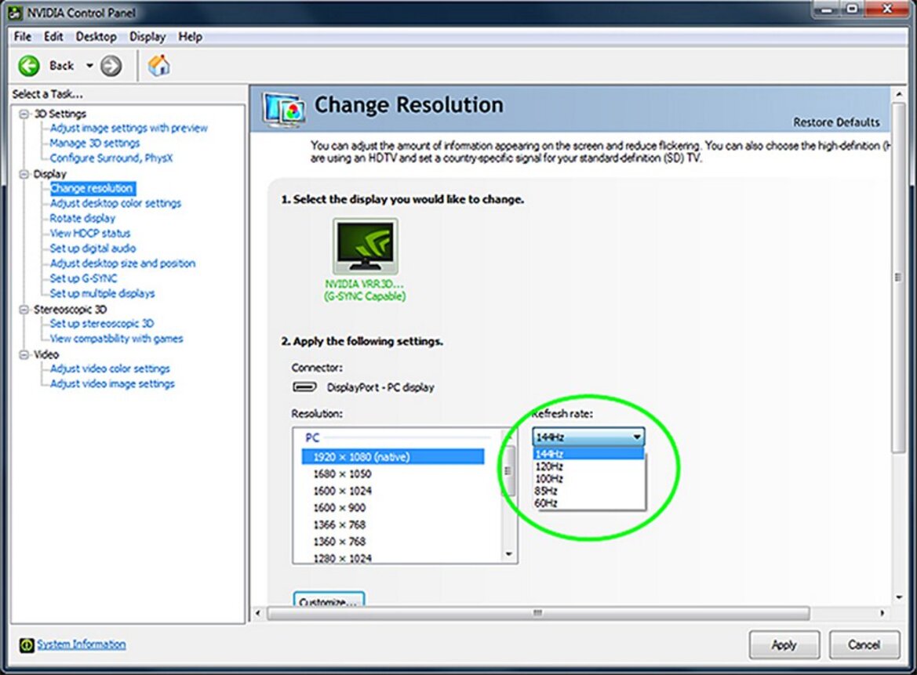Screen dimensions: 917x675
Task: Click the resolution list scrollbar thumb
Action: coord(508,471)
